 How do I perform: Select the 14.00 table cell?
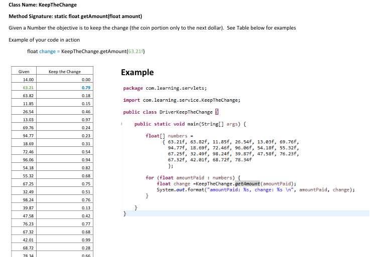(x=24, y=79)
